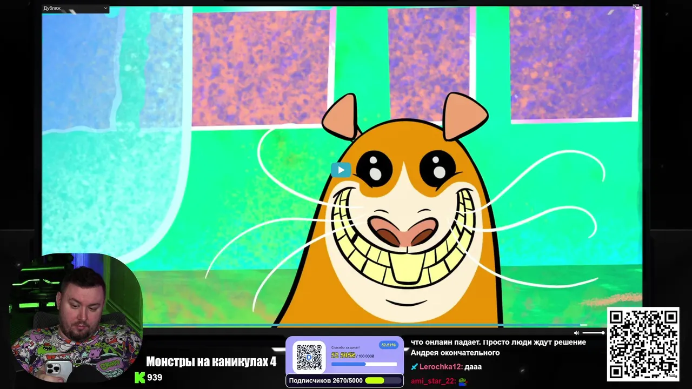This screenshot has width=692, height=389.
Task: Click chat message about Андрея окончательного
Action: coord(498,347)
